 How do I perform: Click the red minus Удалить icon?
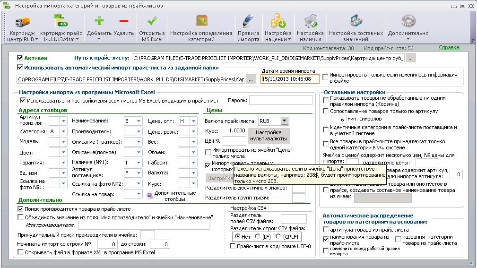pyautogui.click(x=124, y=21)
